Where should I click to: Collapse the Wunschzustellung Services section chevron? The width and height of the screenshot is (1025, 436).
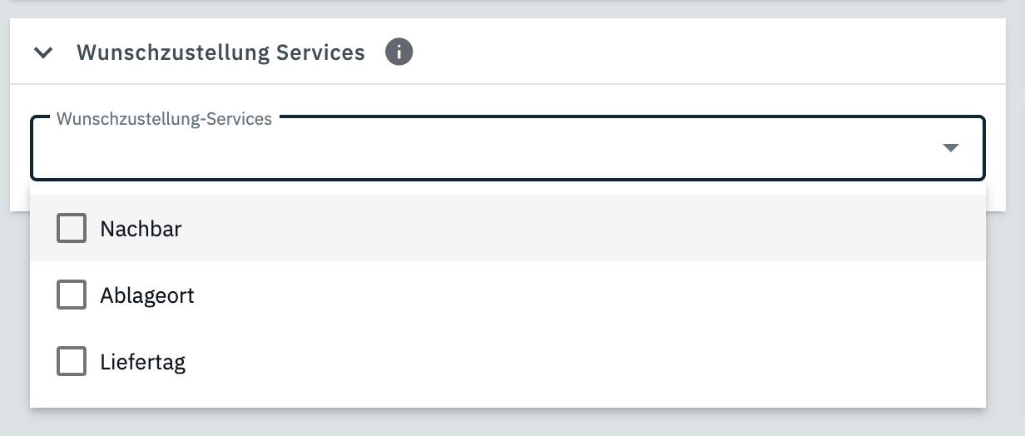click(43, 53)
